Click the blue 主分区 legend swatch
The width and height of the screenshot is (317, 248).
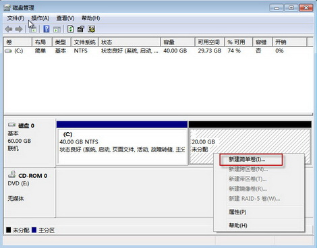[34, 230]
